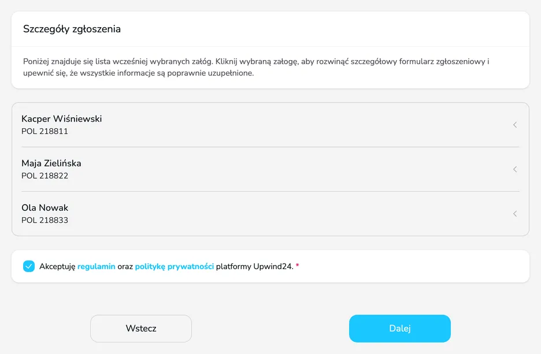
Task: Click the Dalej button
Action: tap(399, 329)
